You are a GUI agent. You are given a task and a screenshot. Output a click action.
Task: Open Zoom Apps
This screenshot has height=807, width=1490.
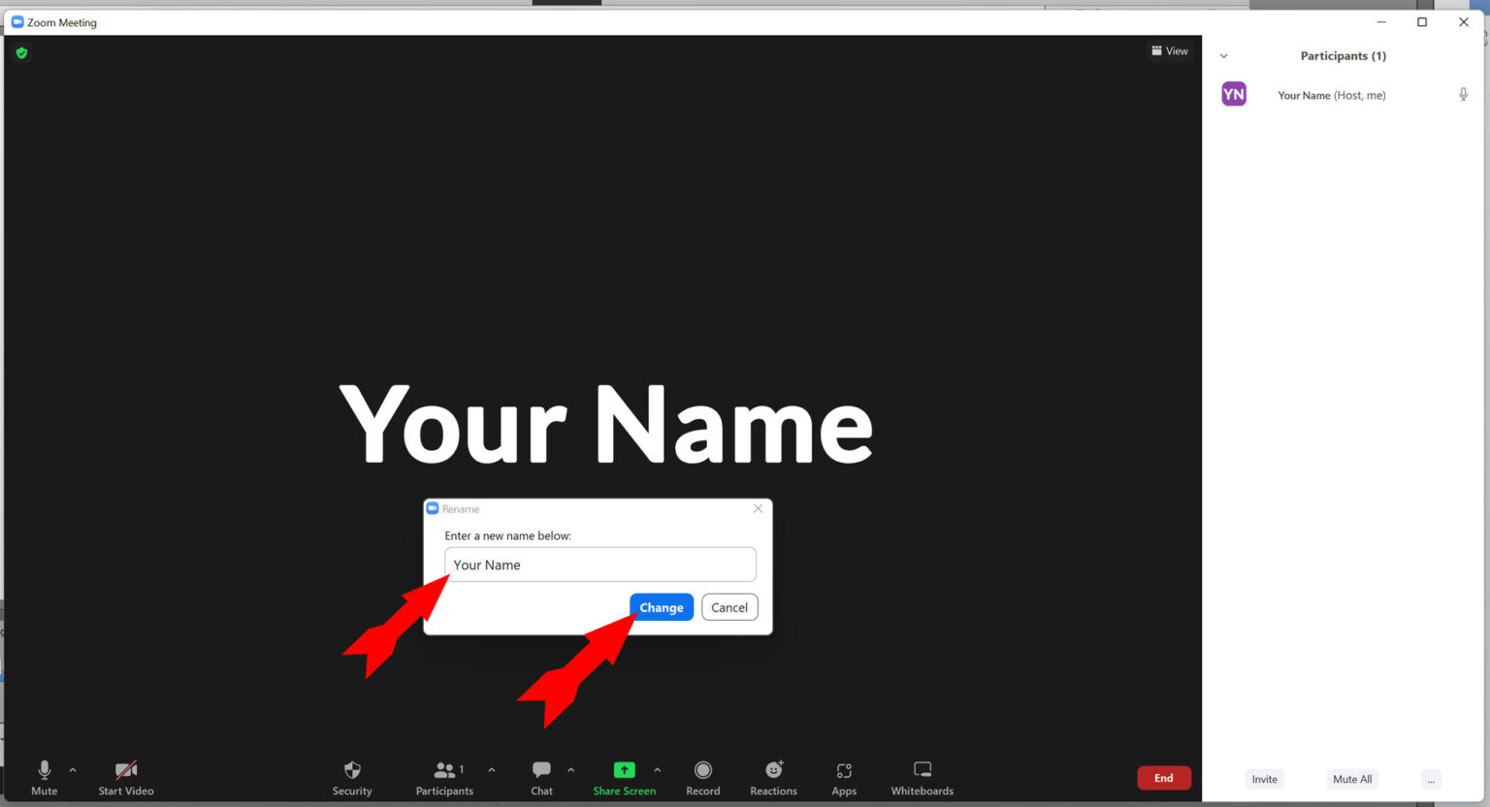[x=843, y=777]
